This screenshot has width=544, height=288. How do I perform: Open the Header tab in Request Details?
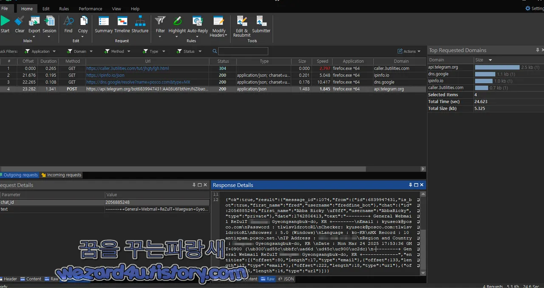(x=9, y=279)
